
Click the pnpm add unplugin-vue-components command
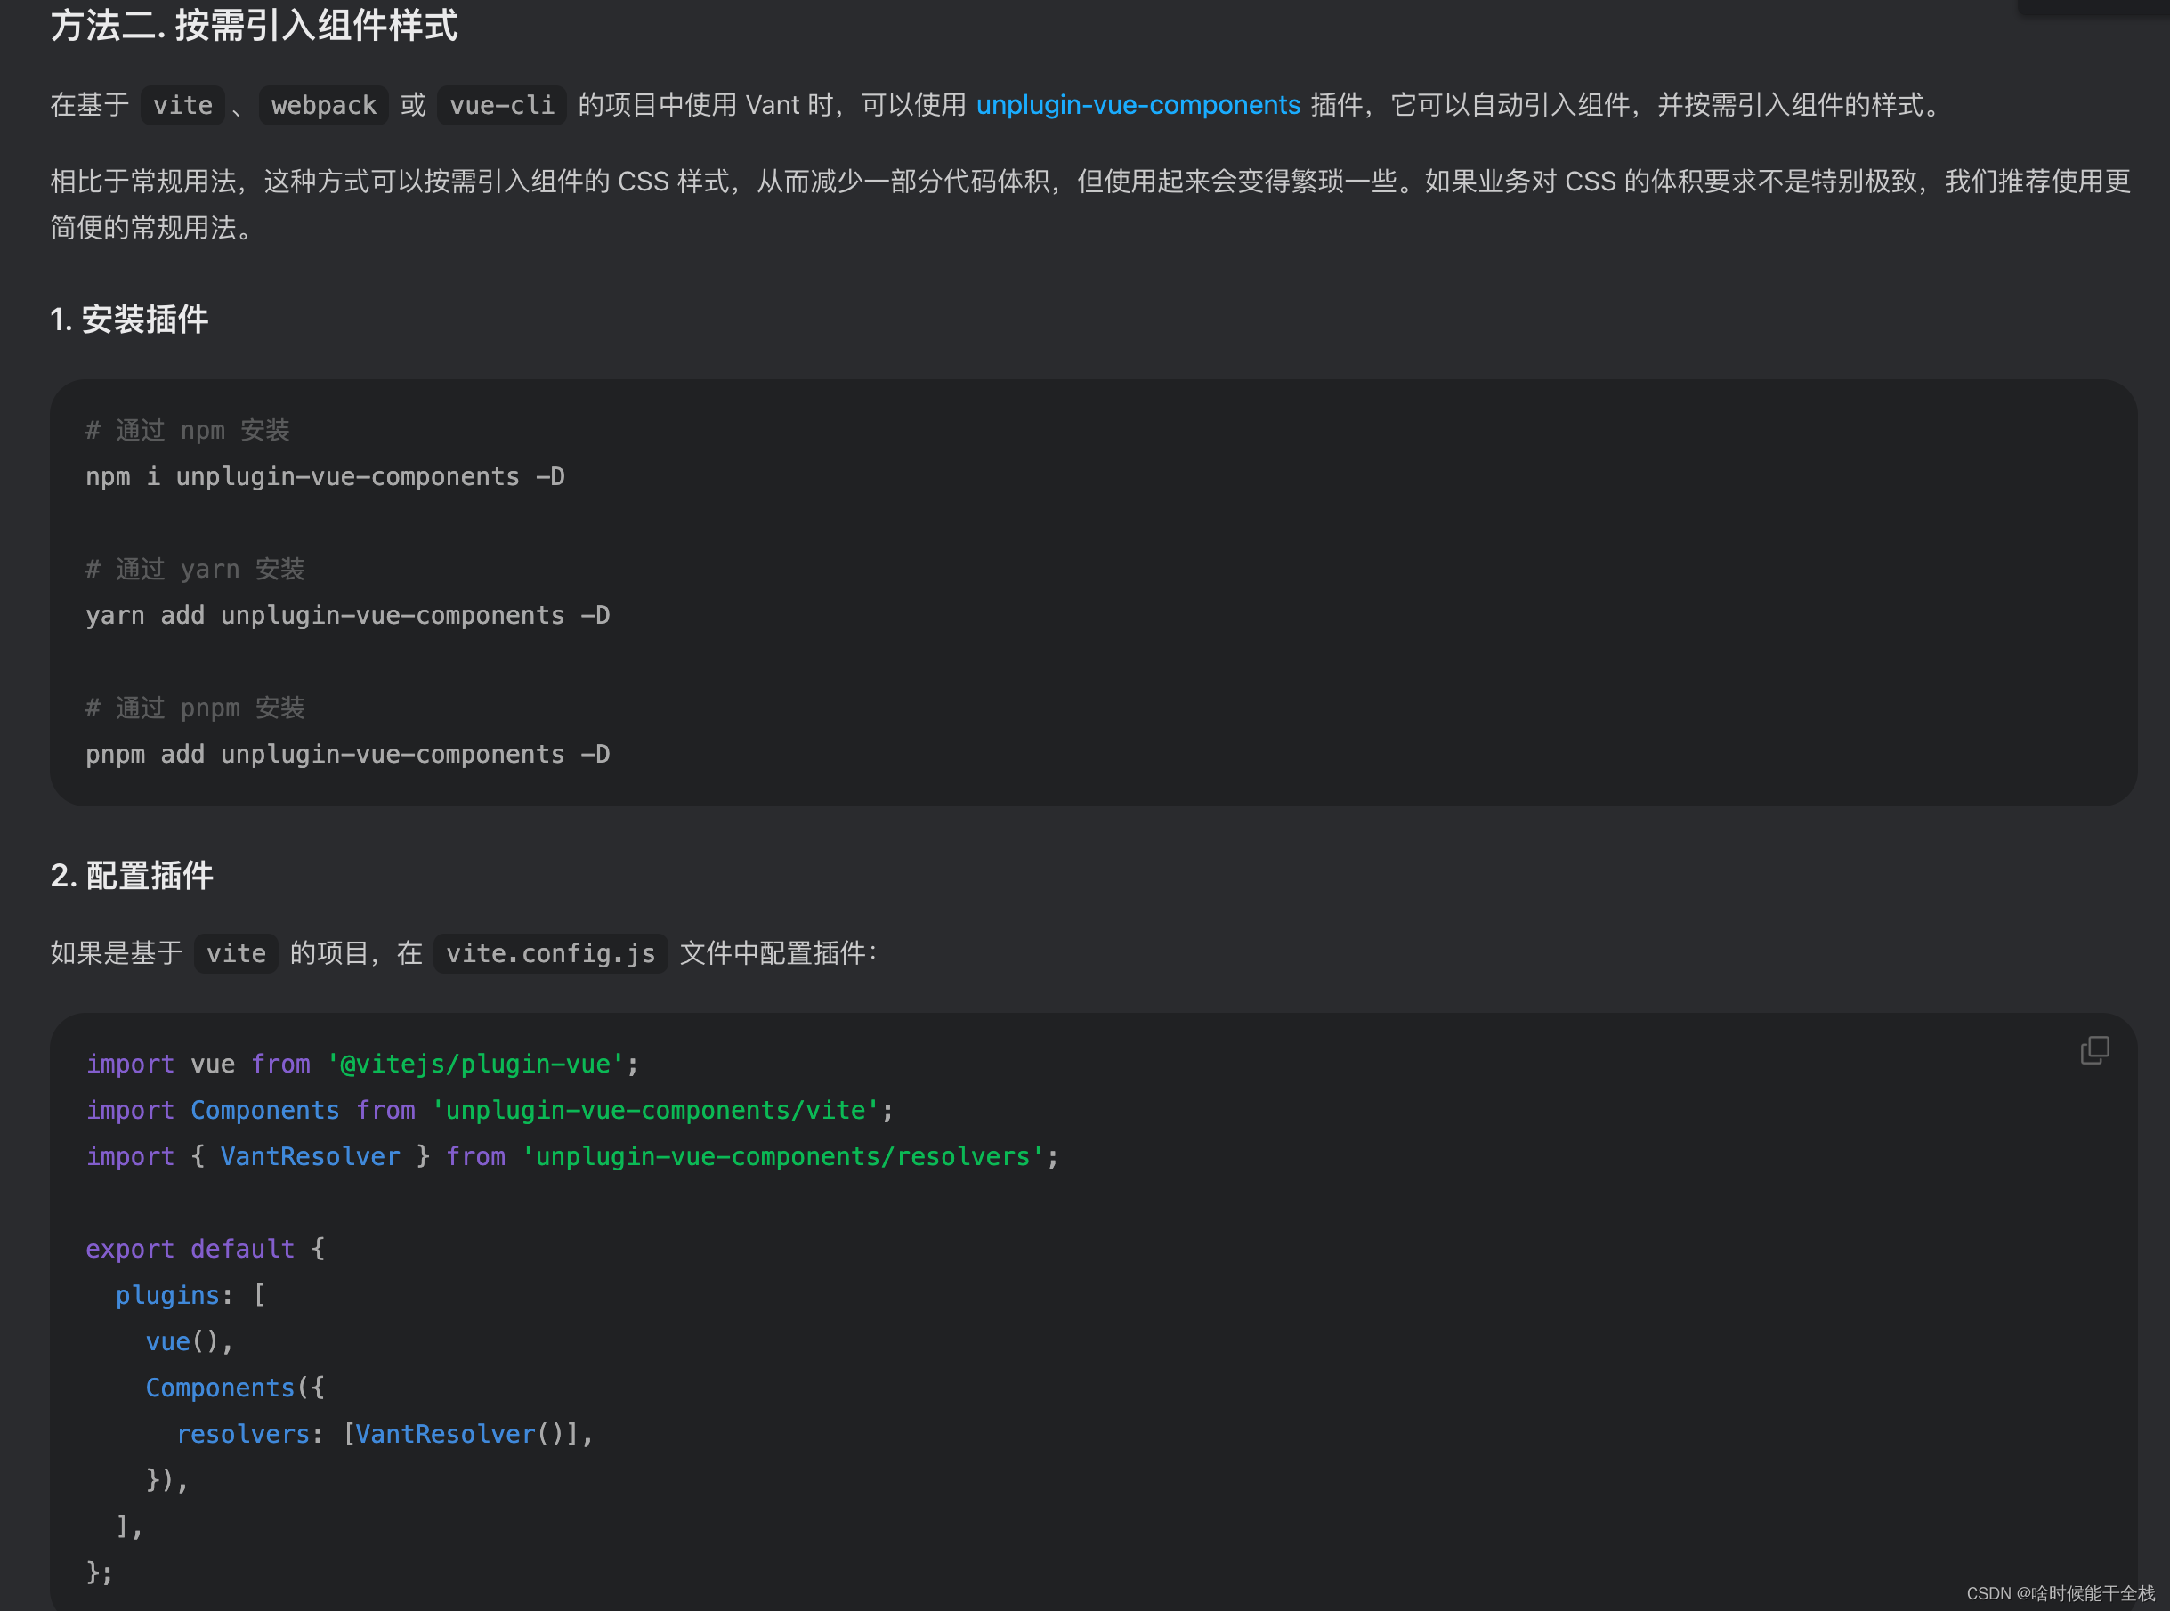pos(348,754)
